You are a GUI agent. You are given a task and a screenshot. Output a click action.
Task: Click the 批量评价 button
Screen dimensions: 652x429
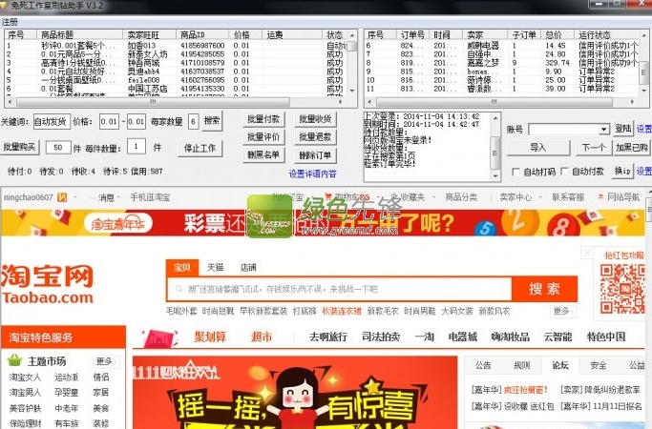coord(263,137)
